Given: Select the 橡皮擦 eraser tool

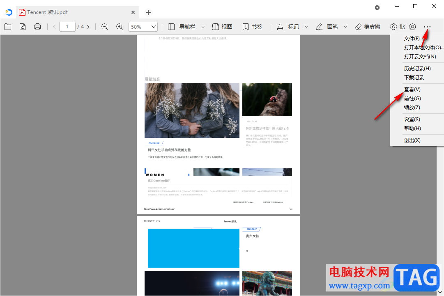Looking at the screenshot, I should click(x=368, y=27).
